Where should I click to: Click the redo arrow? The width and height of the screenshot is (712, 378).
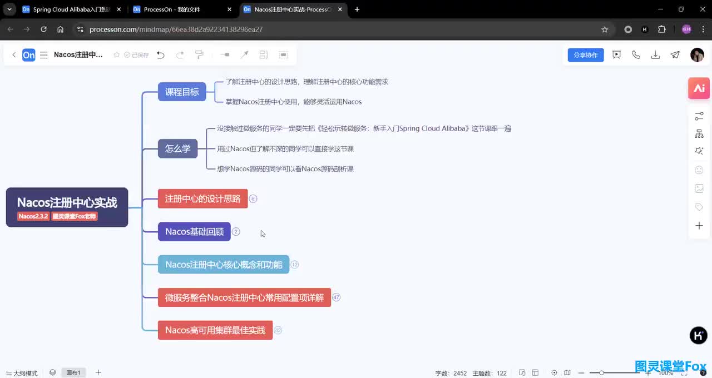[x=180, y=55]
